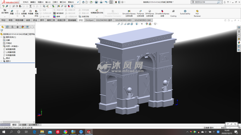Image resolution: width=241 pixels, height=135 pixels.
Task: Launch FloXpress analysis wizard
Action: [140, 13]
